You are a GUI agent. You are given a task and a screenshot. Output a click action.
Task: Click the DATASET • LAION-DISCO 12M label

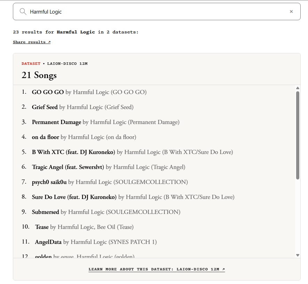coord(55,64)
